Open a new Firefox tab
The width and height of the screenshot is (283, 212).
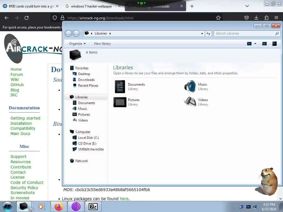tap(192, 6)
